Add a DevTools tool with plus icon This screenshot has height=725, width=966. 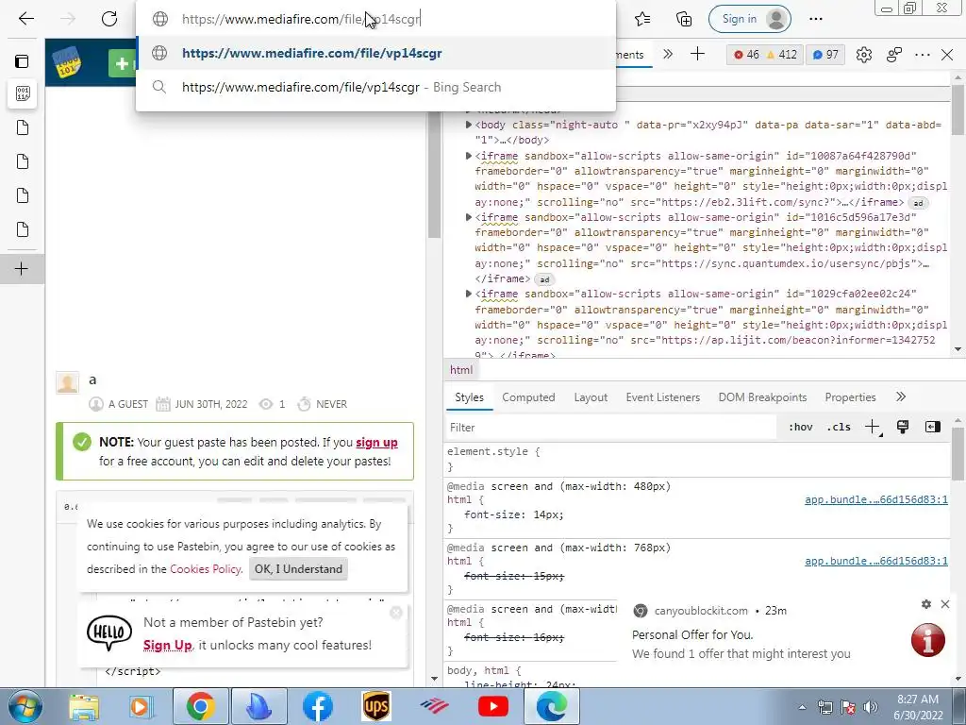(x=697, y=54)
